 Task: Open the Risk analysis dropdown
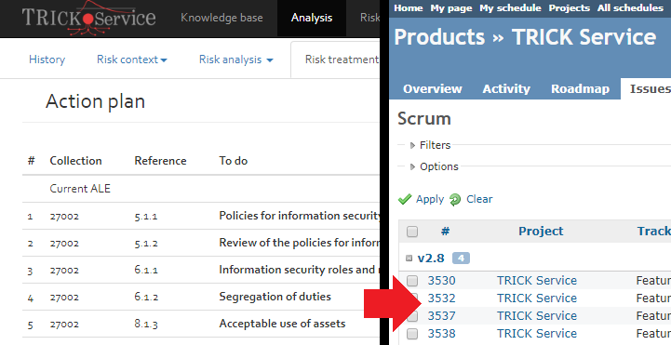click(x=235, y=60)
